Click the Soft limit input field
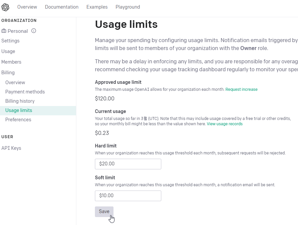298x225 pixels. 128,196
